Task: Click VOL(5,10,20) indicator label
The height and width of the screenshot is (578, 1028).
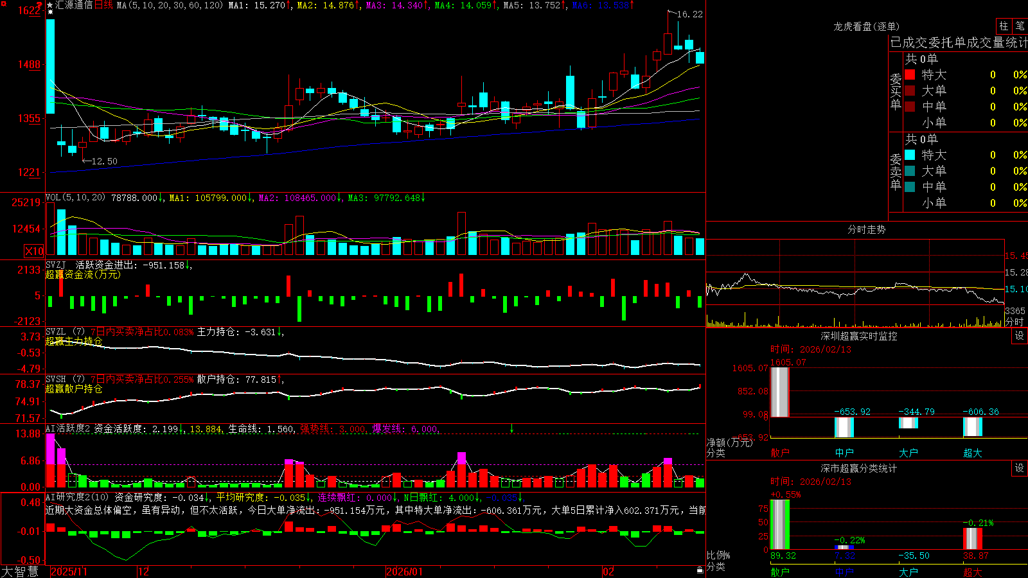Action: (x=75, y=198)
